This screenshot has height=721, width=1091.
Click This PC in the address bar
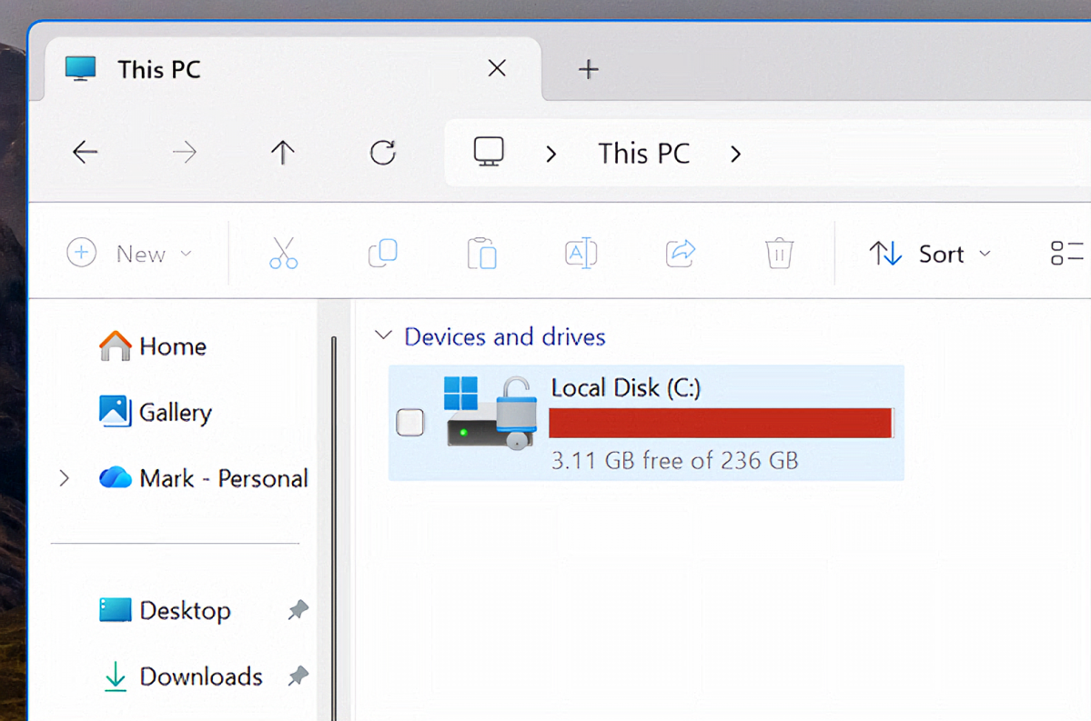(x=643, y=154)
